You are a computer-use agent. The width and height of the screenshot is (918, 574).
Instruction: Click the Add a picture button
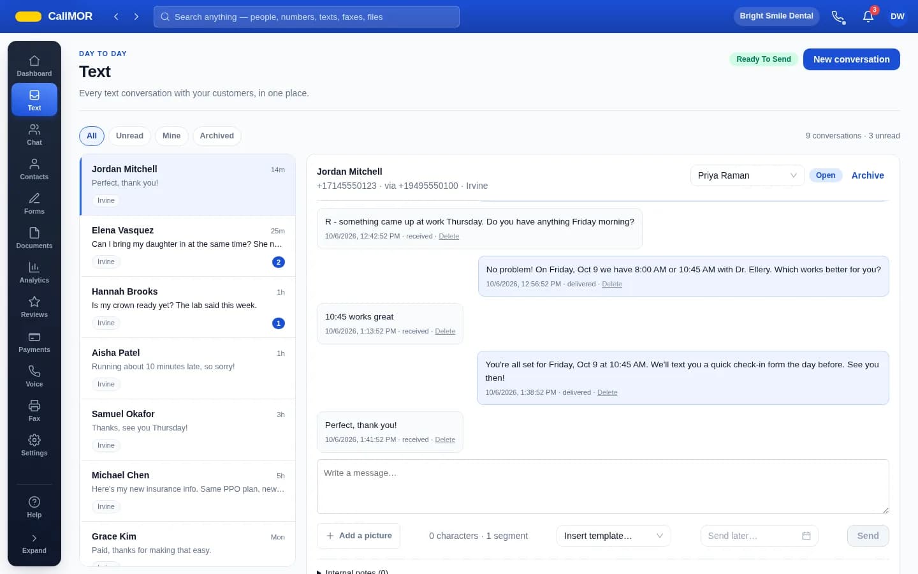coord(358,536)
